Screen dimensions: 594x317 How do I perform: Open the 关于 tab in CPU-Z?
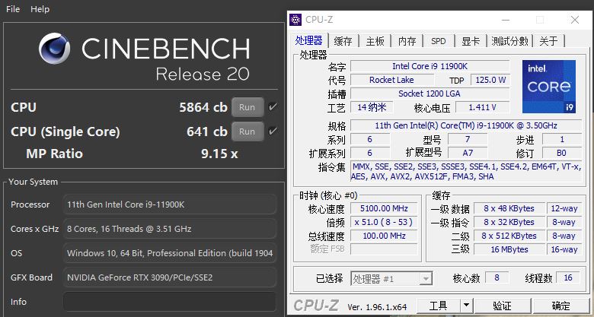click(x=548, y=41)
